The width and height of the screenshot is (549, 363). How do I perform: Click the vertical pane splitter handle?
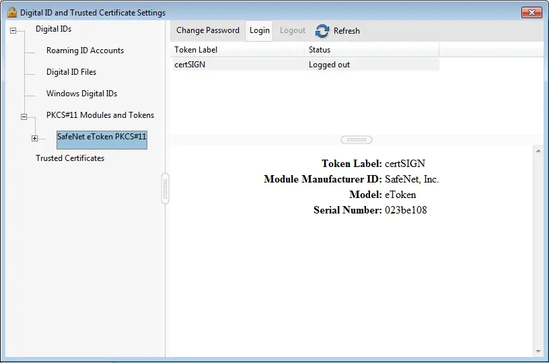point(166,189)
